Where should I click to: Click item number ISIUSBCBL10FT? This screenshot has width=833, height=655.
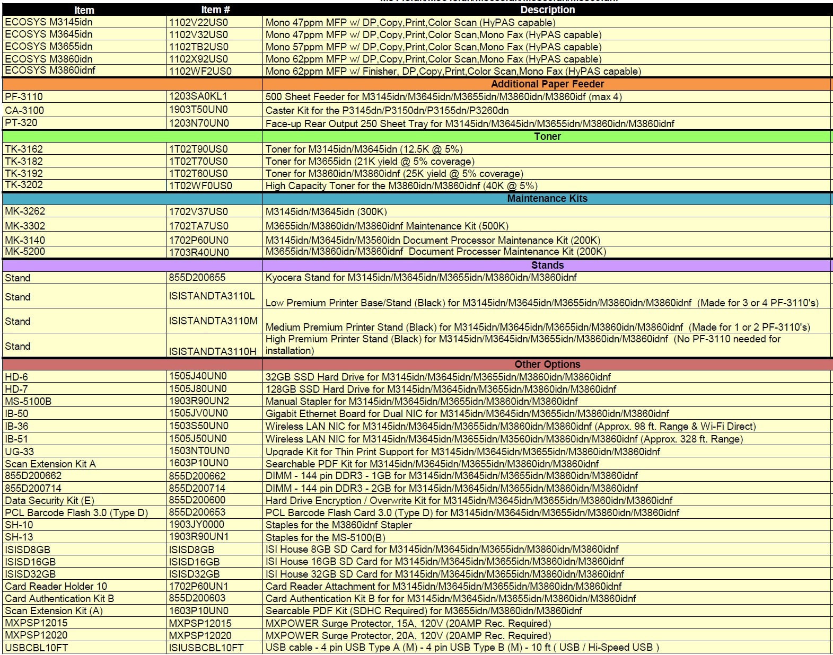point(206,648)
